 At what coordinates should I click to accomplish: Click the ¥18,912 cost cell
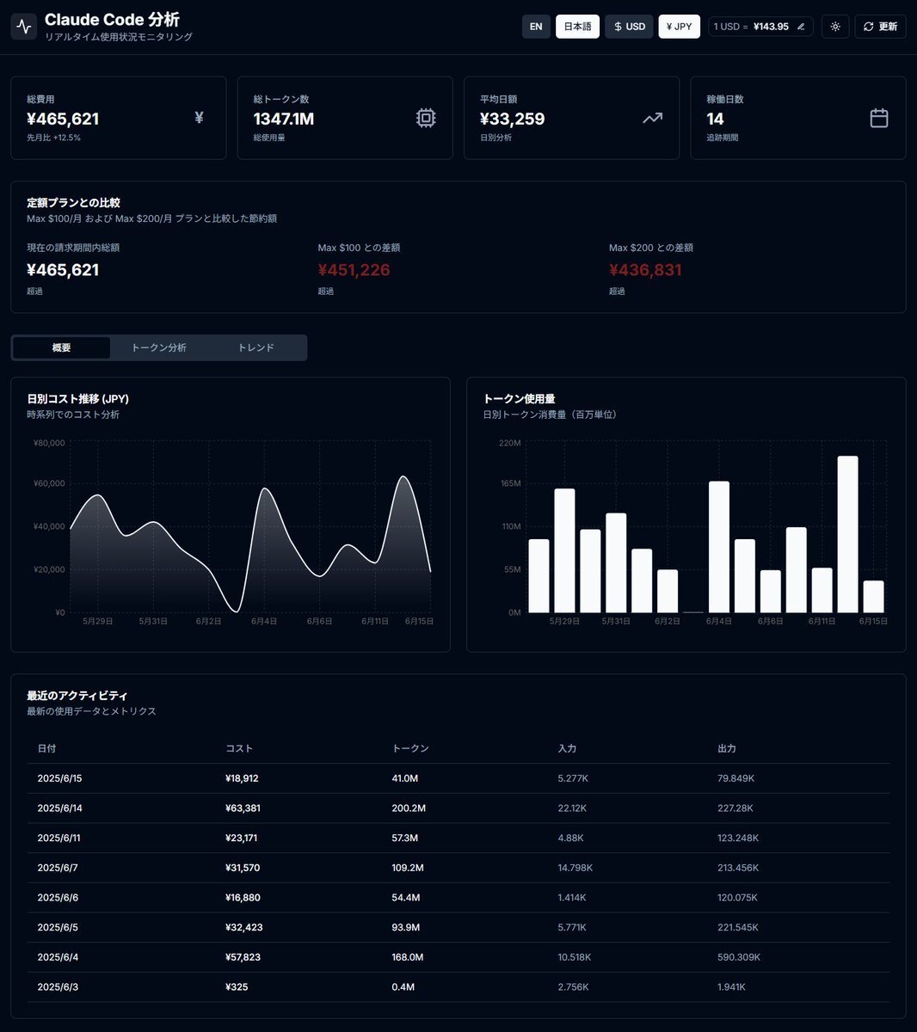(242, 778)
